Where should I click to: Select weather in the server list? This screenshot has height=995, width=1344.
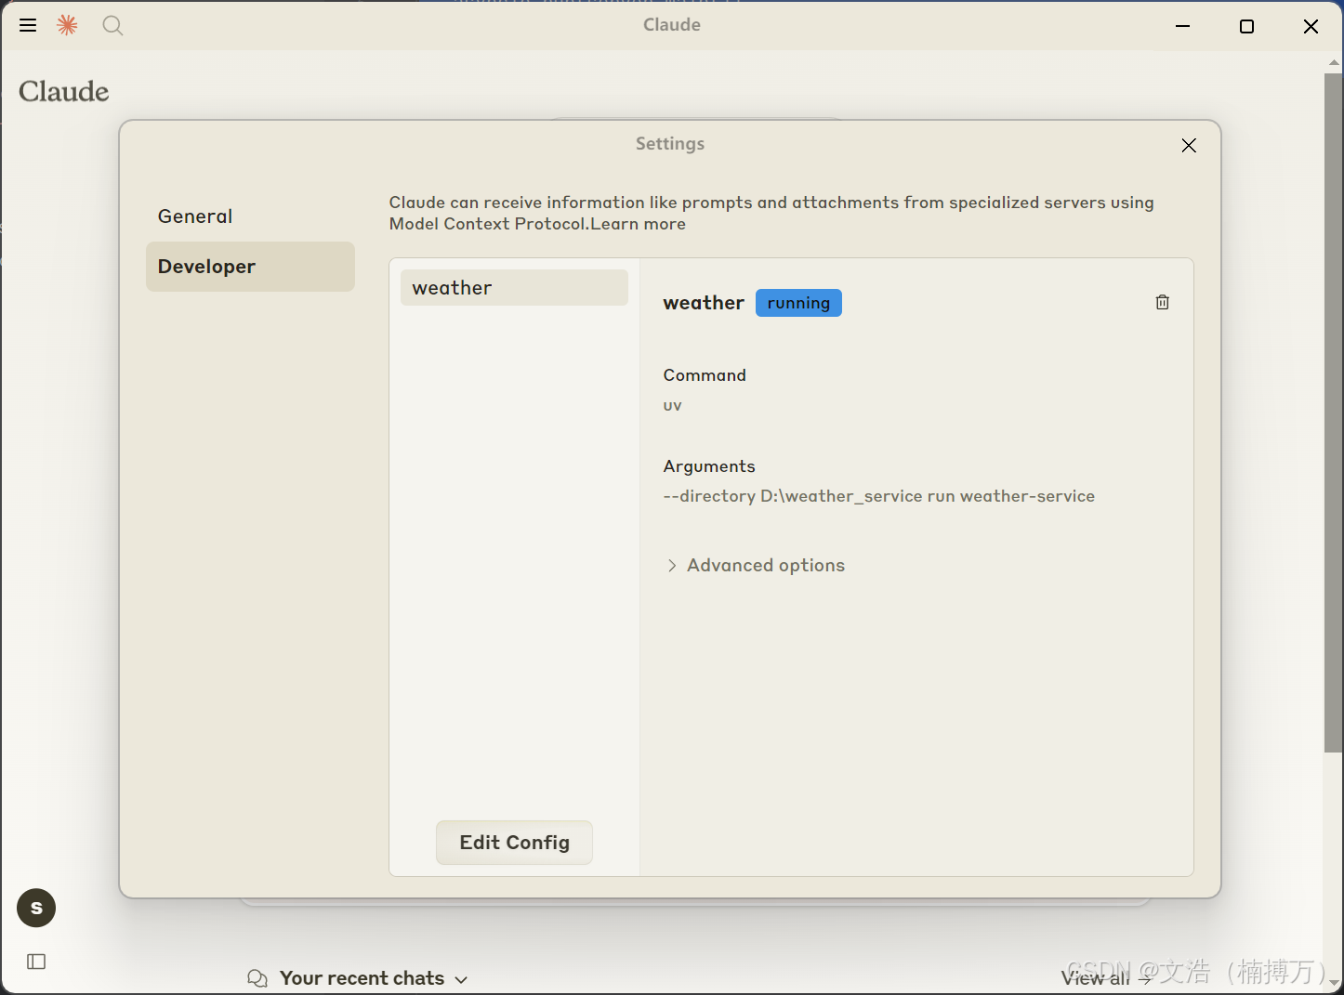pos(514,288)
